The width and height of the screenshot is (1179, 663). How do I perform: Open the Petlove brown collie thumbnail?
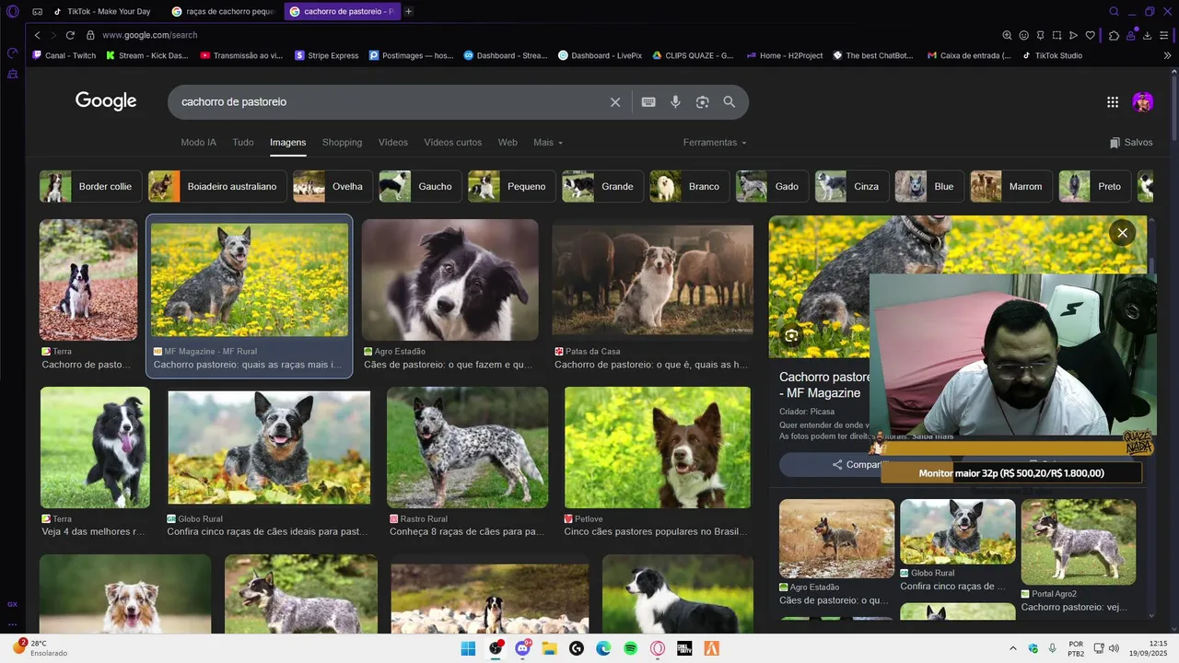(658, 448)
